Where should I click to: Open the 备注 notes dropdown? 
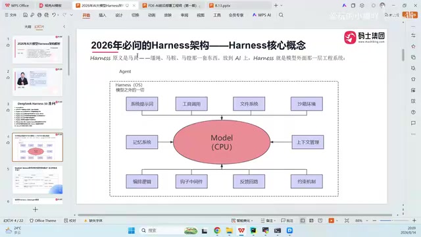(268, 221)
